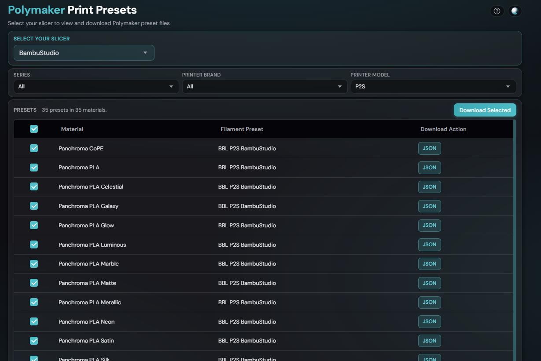Uncheck the Panchroma PLA Luminous checkbox
Image resolution: width=541 pixels, height=361 pixels.
[34, 244]
